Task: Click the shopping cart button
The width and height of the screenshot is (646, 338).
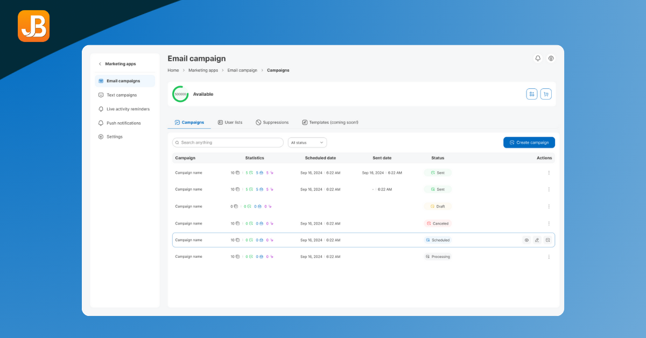Action: coord(546,94)
